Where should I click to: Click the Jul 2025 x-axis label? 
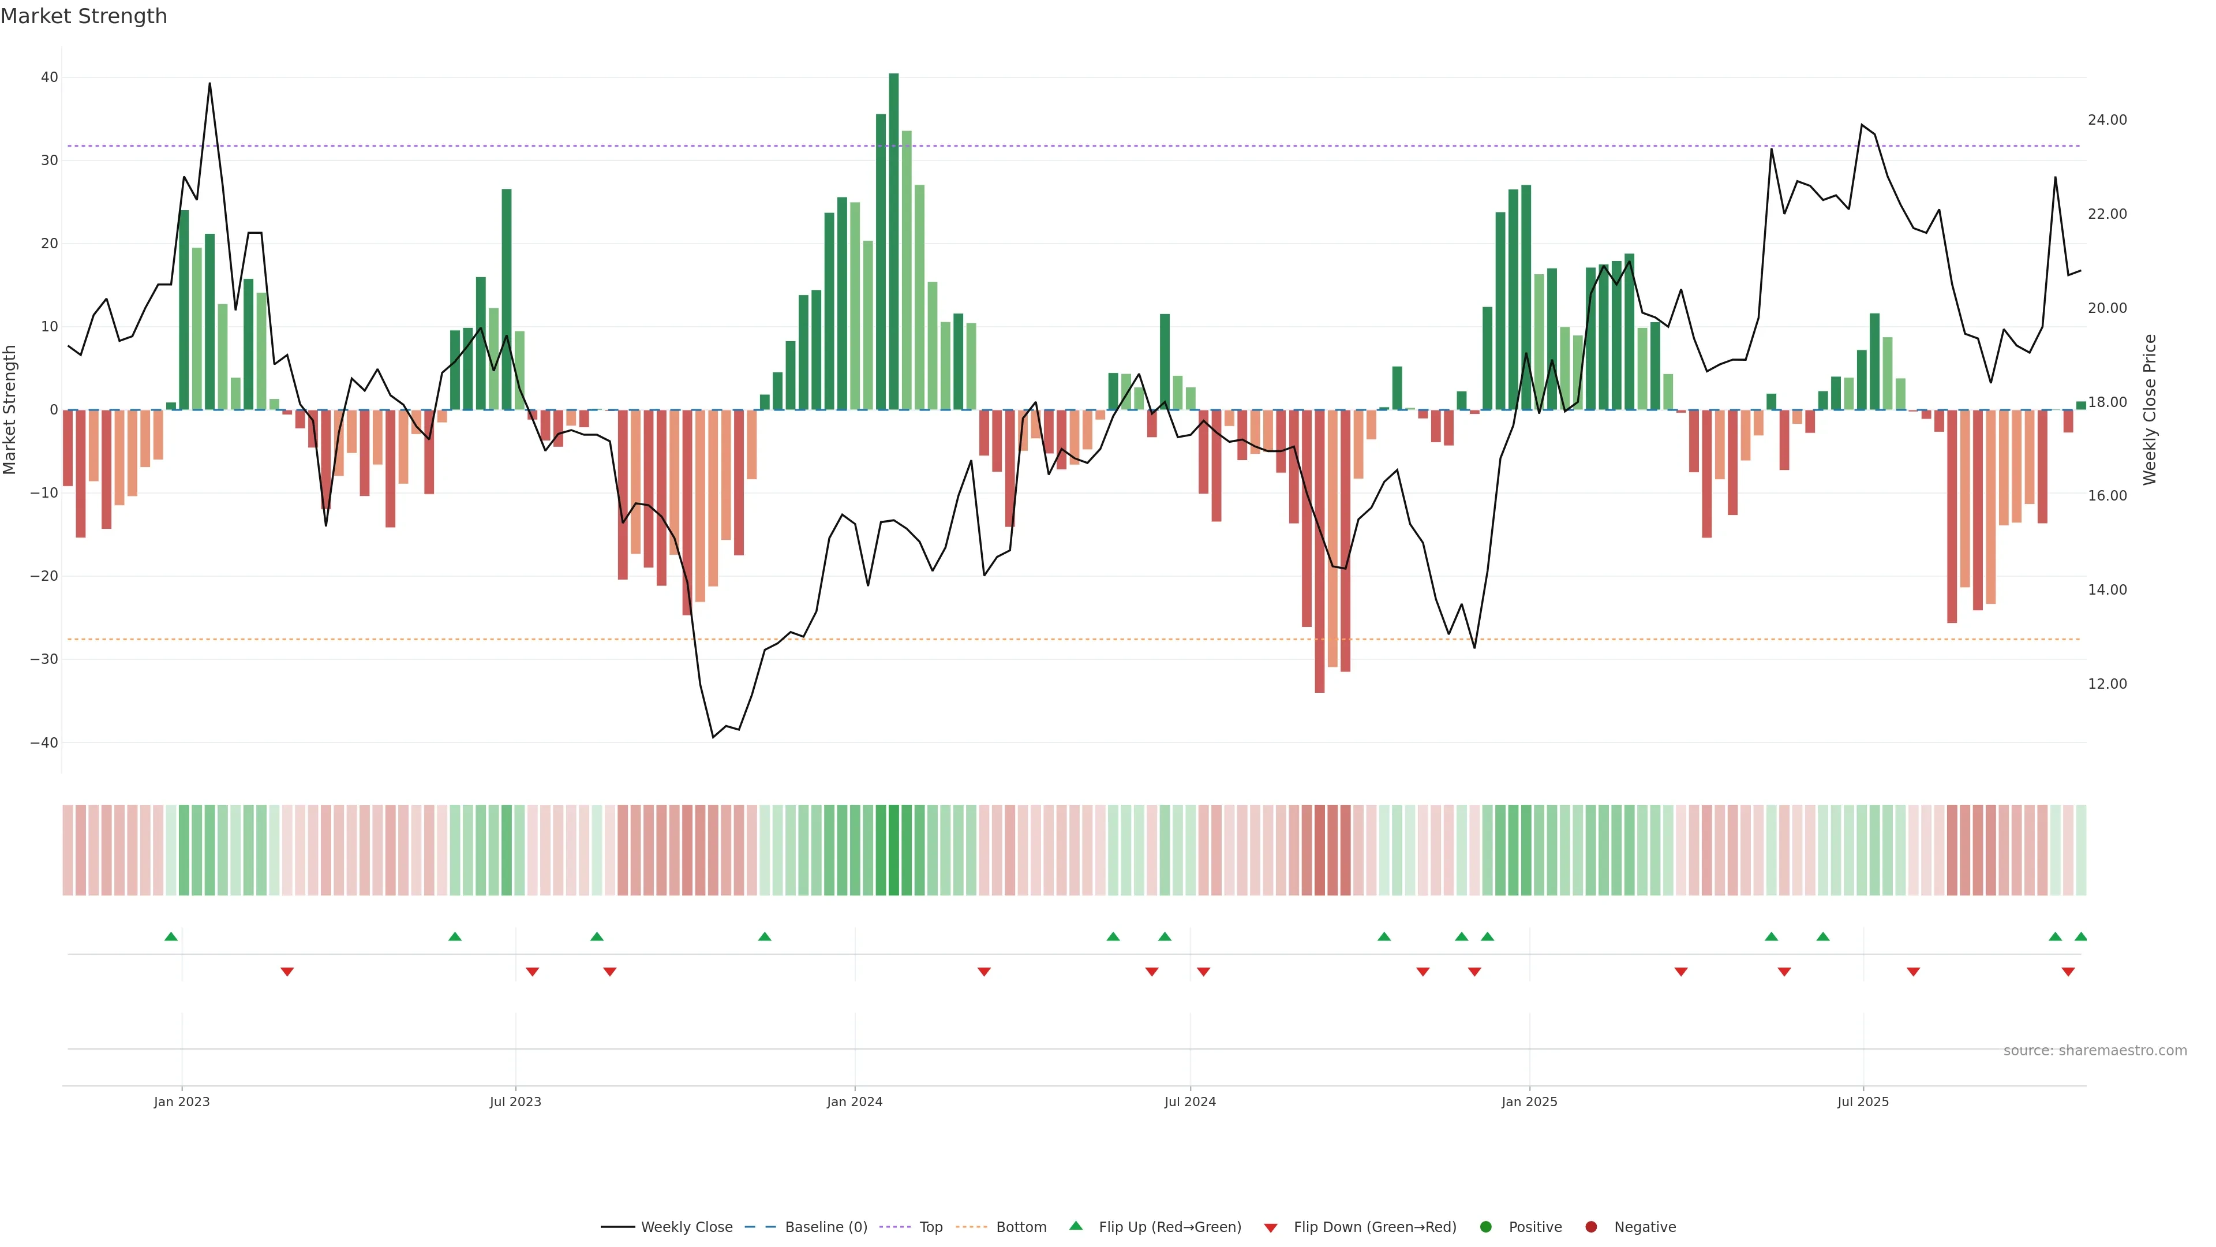click(x=1862, y=1102)
